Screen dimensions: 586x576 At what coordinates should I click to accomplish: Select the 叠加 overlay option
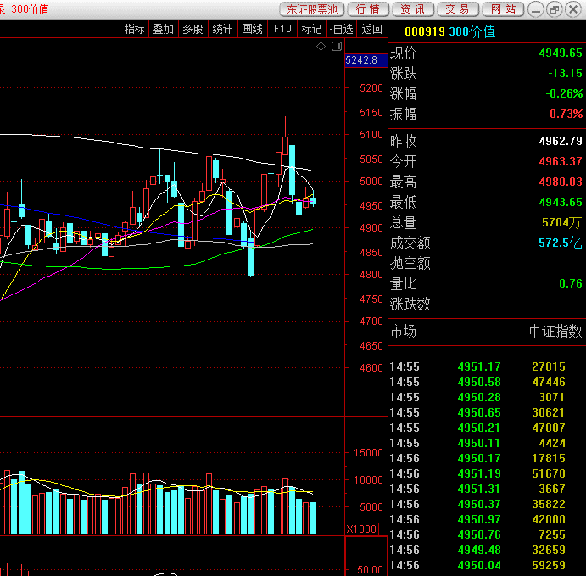click(164, 29)
